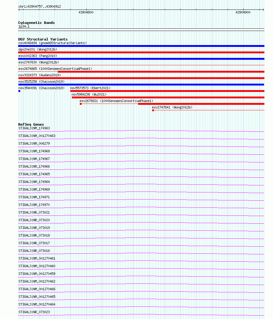273x319 pixels.
Task: Open variant esv1002363 (Pang2010)
Action: click(x=38, y=56)
